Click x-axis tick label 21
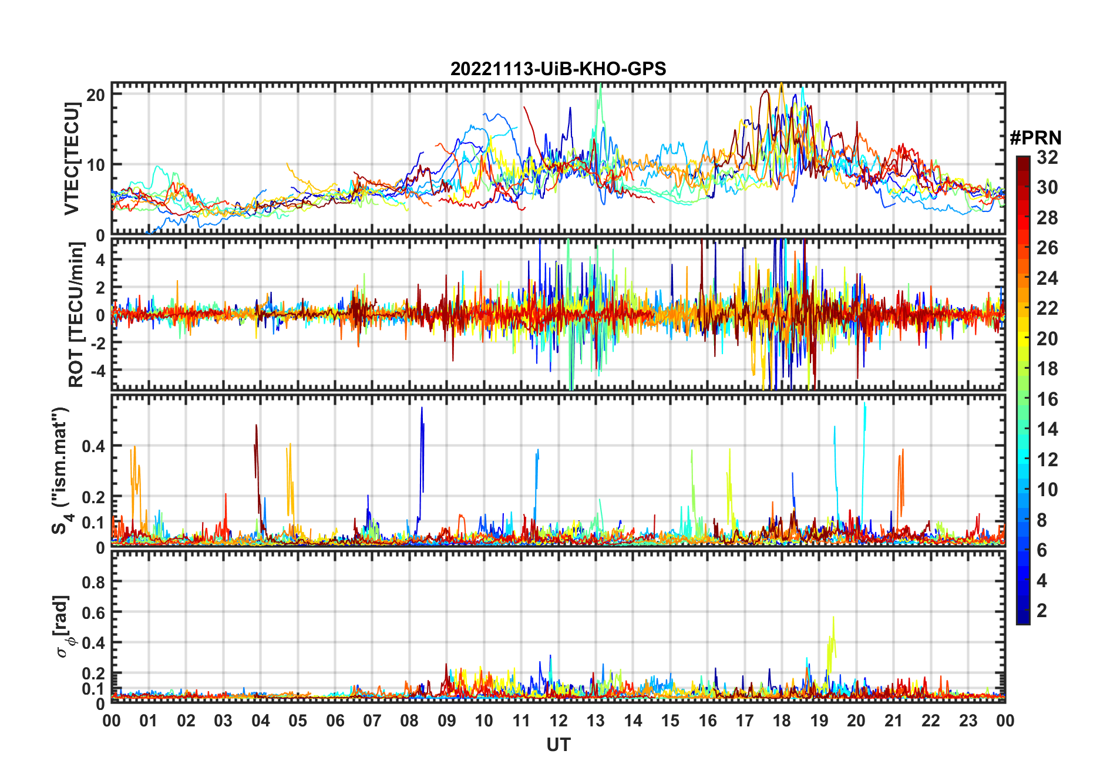Viewport: 1117px width, 781px height. (893, 721)
